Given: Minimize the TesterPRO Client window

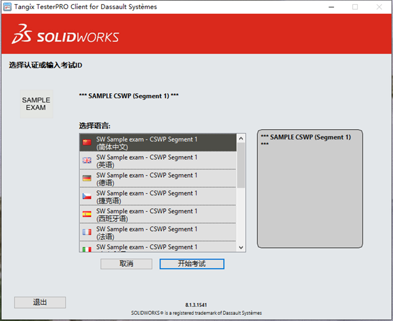Looking at the screenshot, I should pos(331,7).
